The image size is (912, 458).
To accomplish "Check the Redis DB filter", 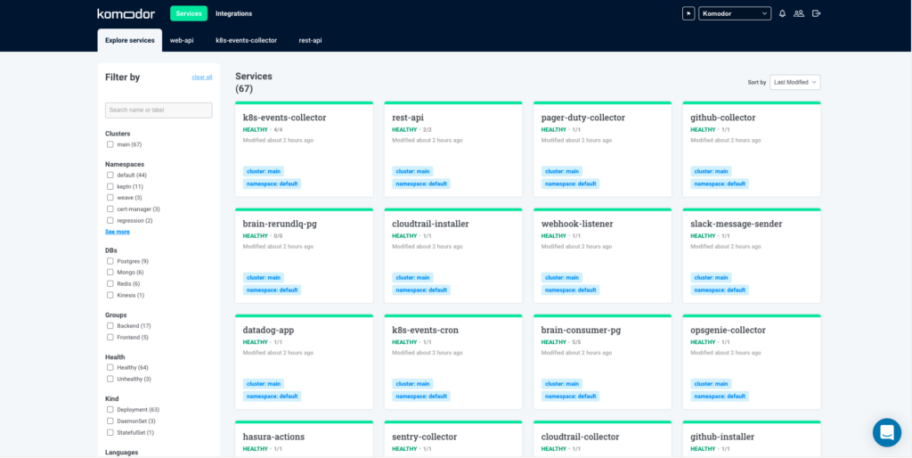I will [x=110, y=283].
